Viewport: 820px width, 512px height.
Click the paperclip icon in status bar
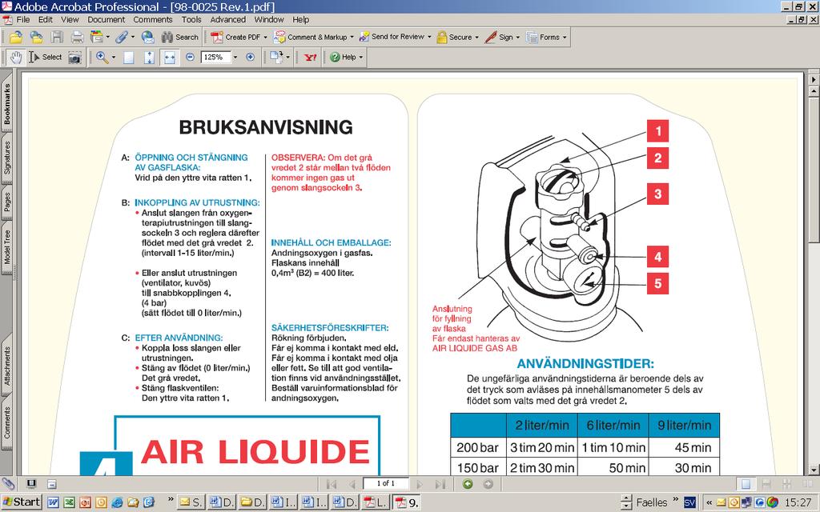click(7, 483)
